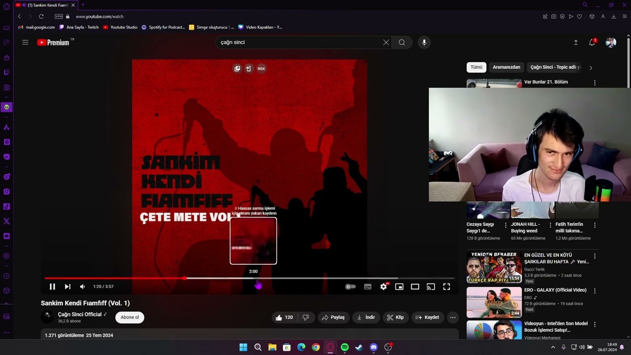Cast the video to a TV
This screenshot has width=631, height=355.
pos(431,286)
